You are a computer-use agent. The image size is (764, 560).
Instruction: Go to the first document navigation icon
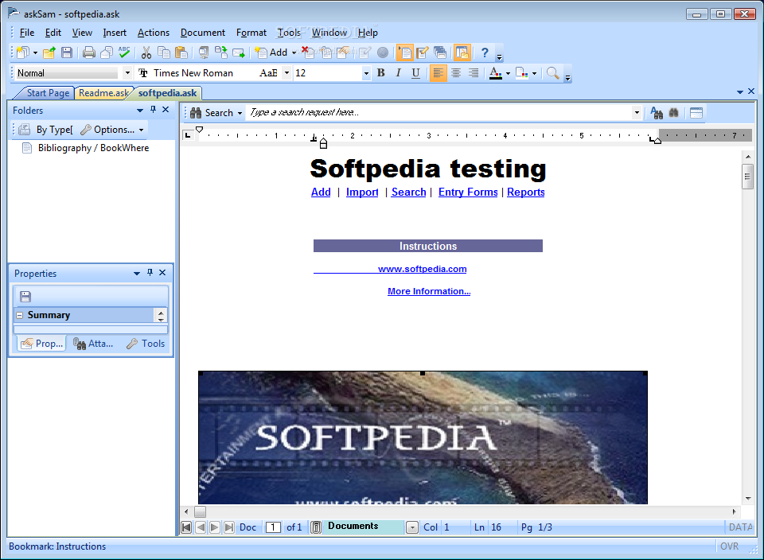[186, 527]
